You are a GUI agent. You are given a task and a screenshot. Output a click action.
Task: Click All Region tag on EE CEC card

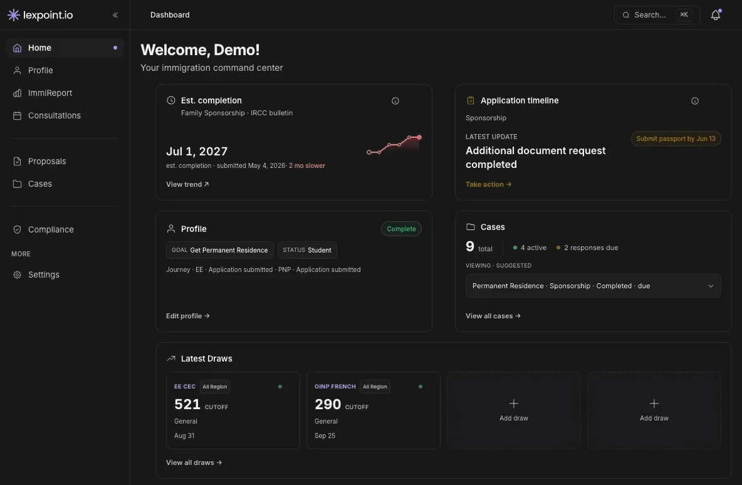coord(215,387)
